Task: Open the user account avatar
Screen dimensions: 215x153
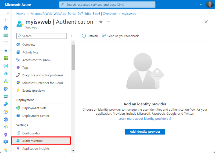Action: tap(210, 5)
